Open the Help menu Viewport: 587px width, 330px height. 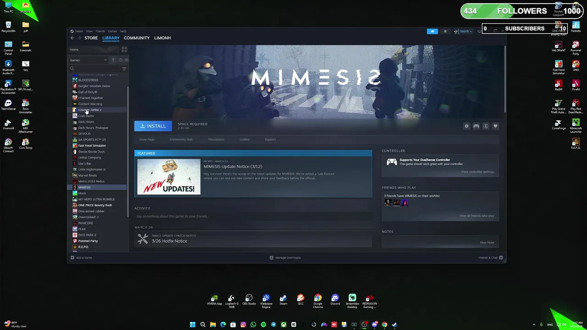(x=123, y=31)
